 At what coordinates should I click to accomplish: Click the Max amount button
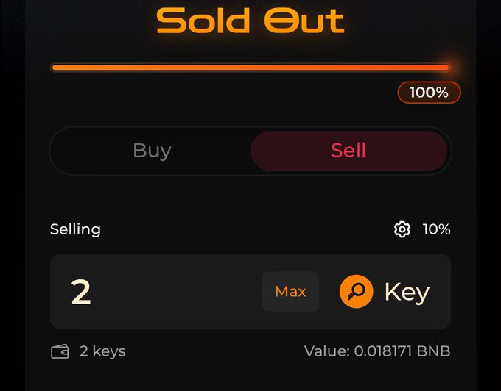click(290, 291)
